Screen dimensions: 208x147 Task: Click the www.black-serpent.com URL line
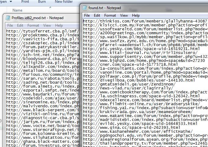pyautogui.click(x=43, y=110)
